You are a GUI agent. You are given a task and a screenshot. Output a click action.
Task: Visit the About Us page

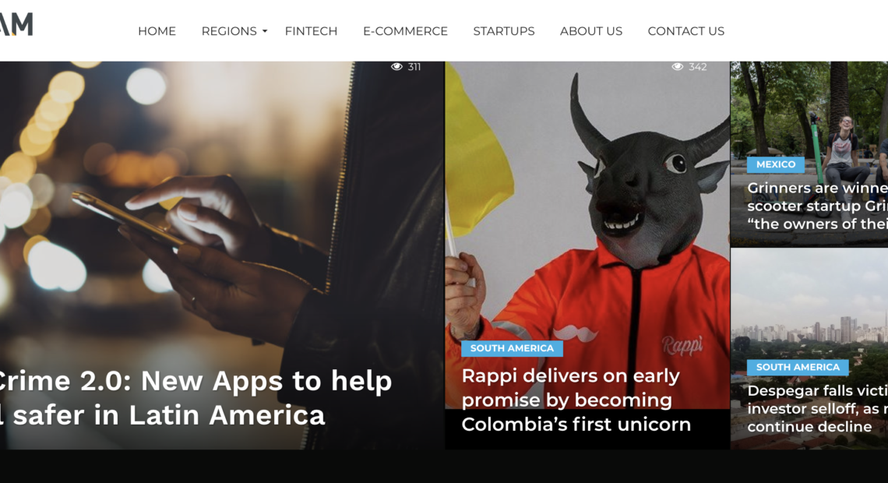pyautogui.click(x=591, y=31)
